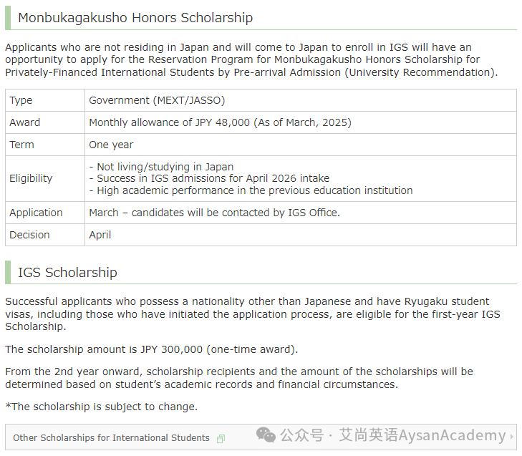This screenshot has height=456, width=522.
Task: Click the April decision value cell
Action: (301, 235)
